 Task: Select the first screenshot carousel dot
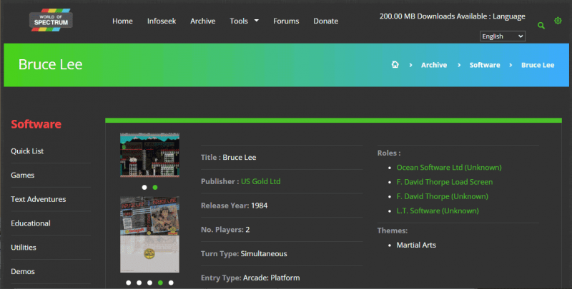pyautogui.click(x=144, y=187)
